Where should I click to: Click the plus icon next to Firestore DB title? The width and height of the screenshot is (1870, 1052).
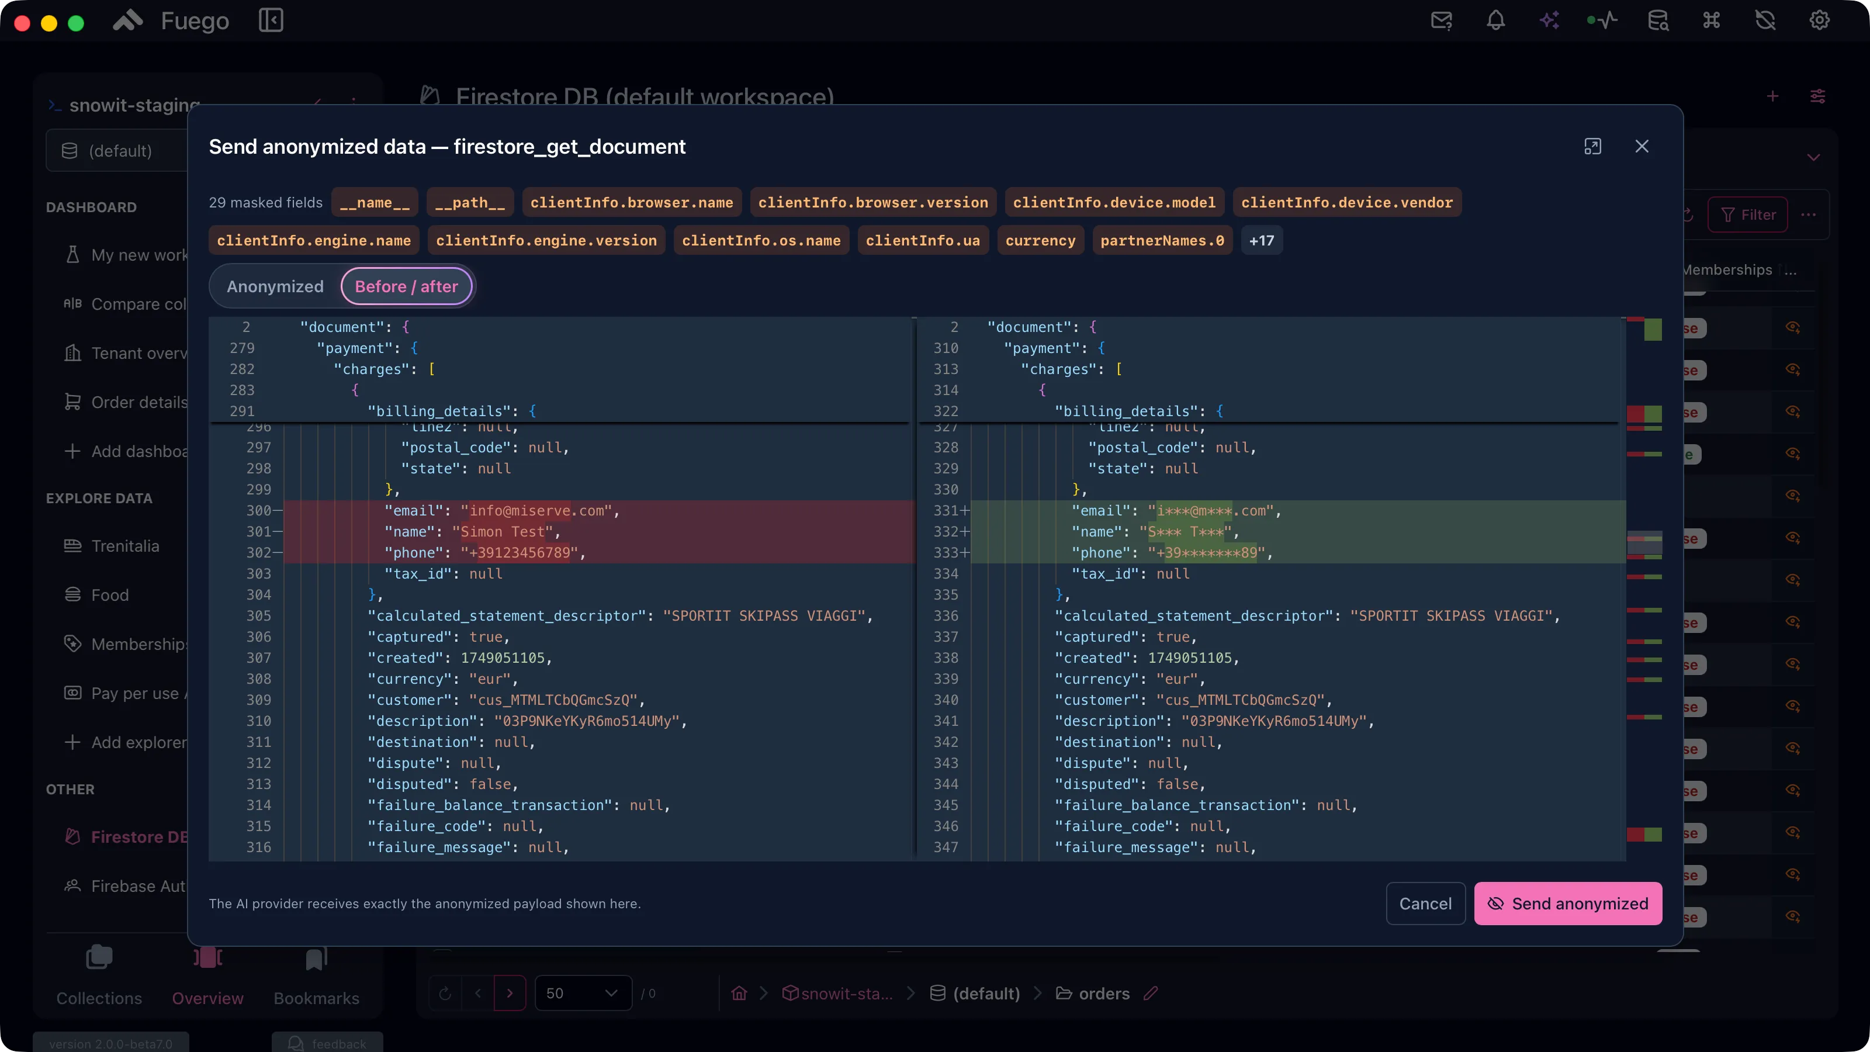click(1773, 96)
